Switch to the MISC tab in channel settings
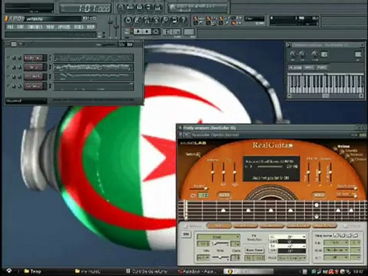This screenshot has width=368, height=276. tap(309, 67)
